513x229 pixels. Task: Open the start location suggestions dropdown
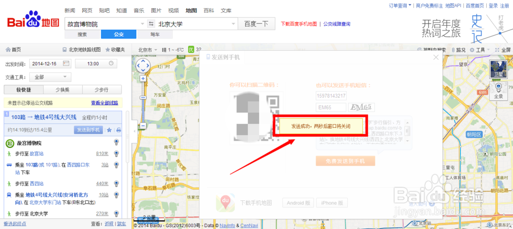point(142,24)
